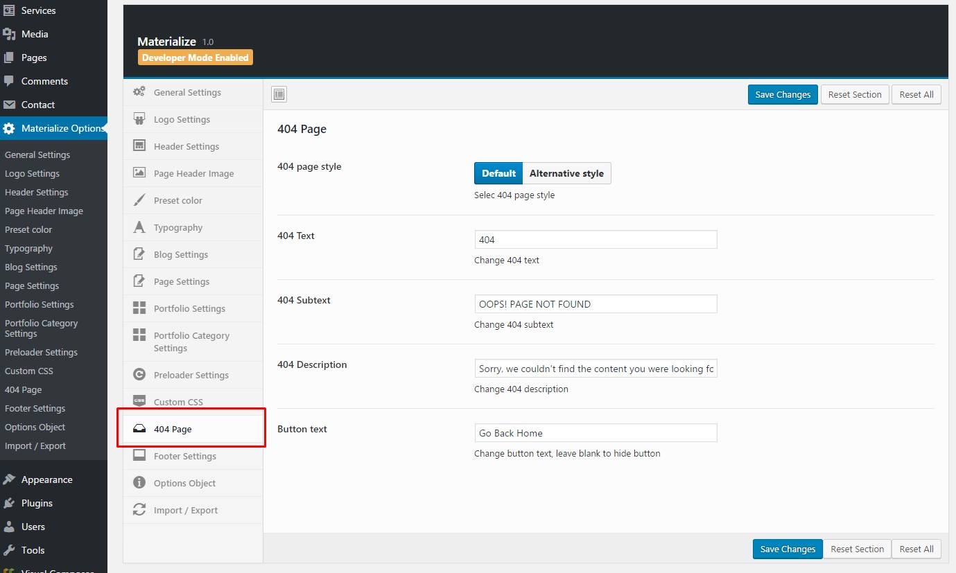Click the expand-all-sections icon above 404 Page
The width and height of the screenshot is (956, 573).
click(279, 94)
